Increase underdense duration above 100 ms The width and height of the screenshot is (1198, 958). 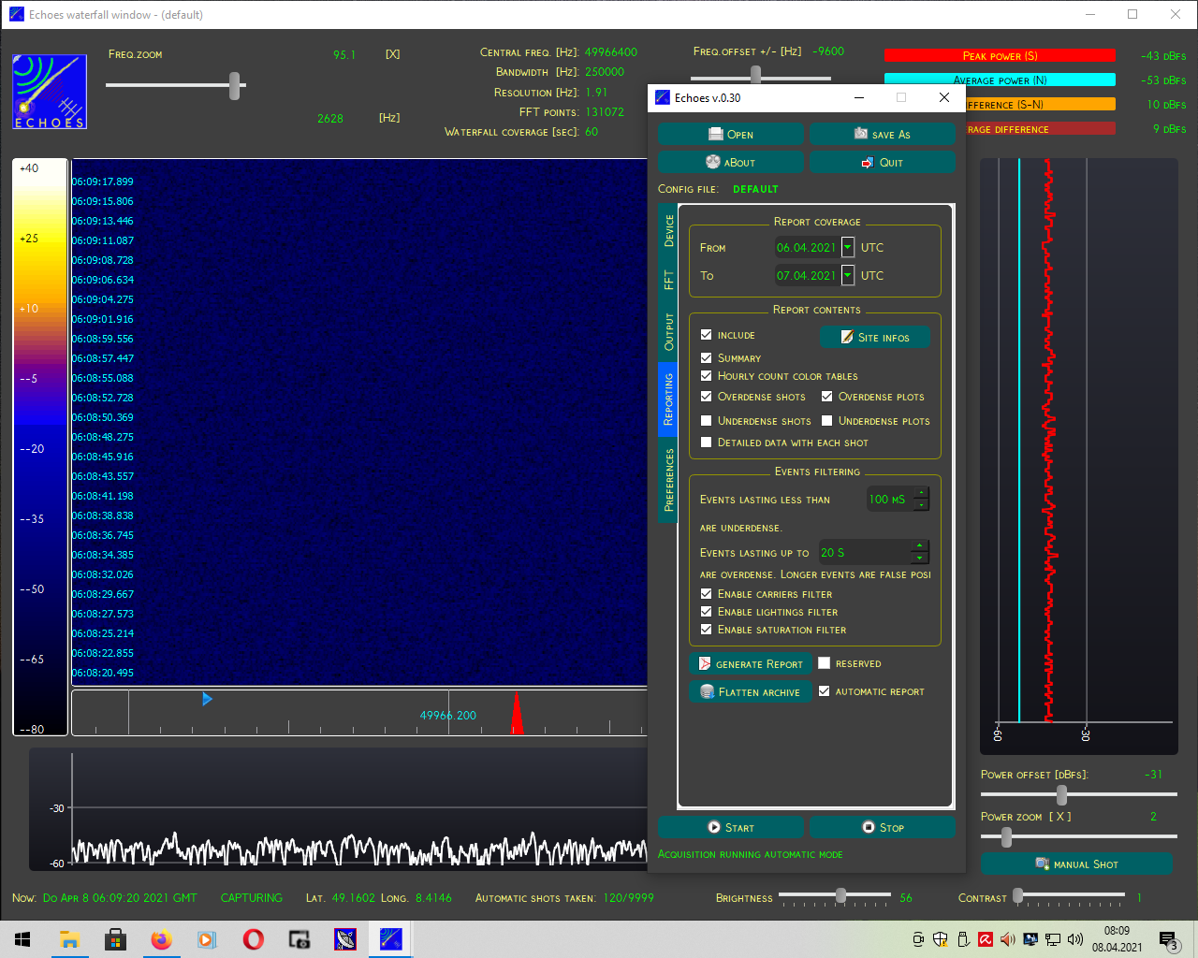[922, 493]
